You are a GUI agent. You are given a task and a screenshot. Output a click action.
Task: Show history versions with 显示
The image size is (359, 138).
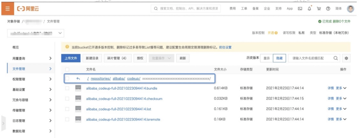point(266,58)
